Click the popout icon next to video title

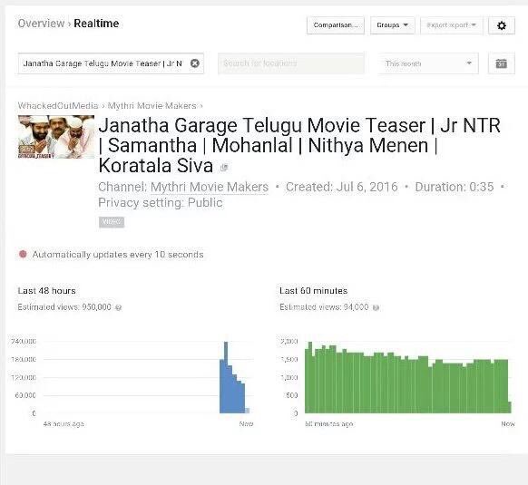pyautogui.click(x=224, y=168)
